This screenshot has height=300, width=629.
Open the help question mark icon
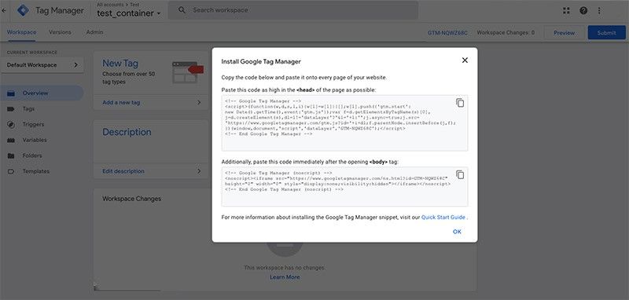pyautogui.click(x=583, y=11)
